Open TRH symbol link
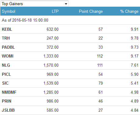The image size is (140, 115). 6,38
